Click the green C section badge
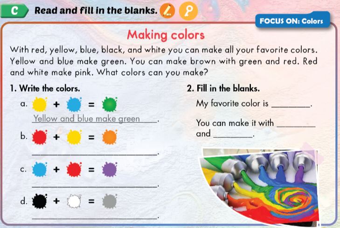The height and width of the screenshot is (228, 340). 15,11
